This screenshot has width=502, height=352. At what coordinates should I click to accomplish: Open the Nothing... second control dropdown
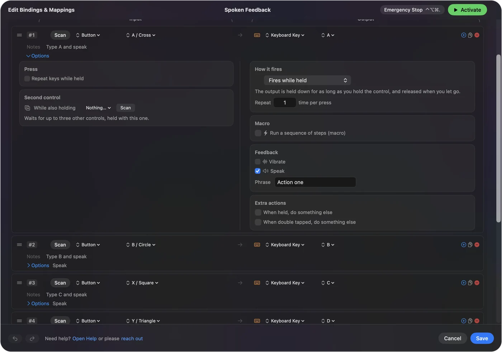pyautogui.click(x=98, y=108)
